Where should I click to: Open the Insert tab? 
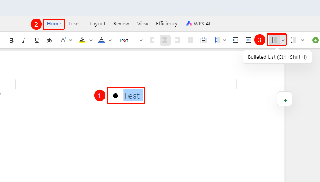click(75, 24)
